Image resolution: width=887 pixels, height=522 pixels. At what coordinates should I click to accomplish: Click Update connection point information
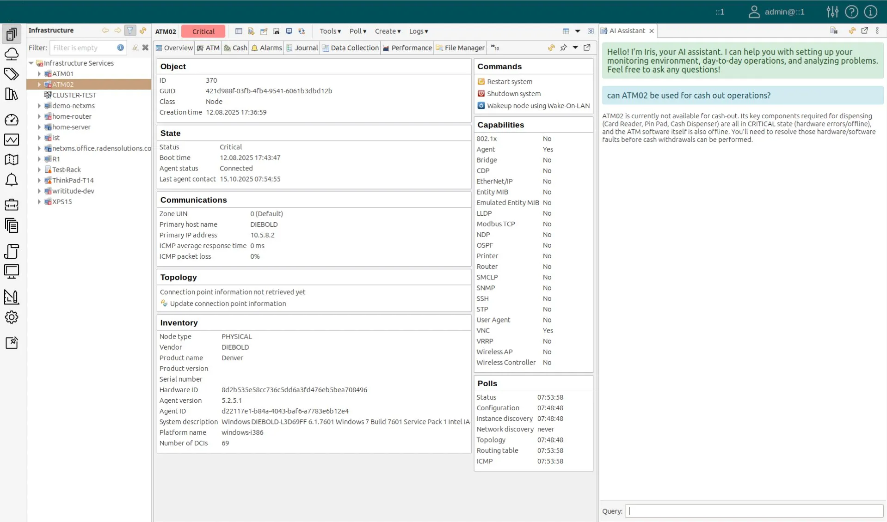point(228,303)
